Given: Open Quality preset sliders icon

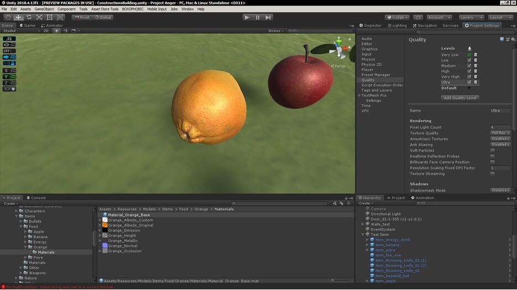Looking at the screenshot, I should pyautogui.click(x=508, y=39).
